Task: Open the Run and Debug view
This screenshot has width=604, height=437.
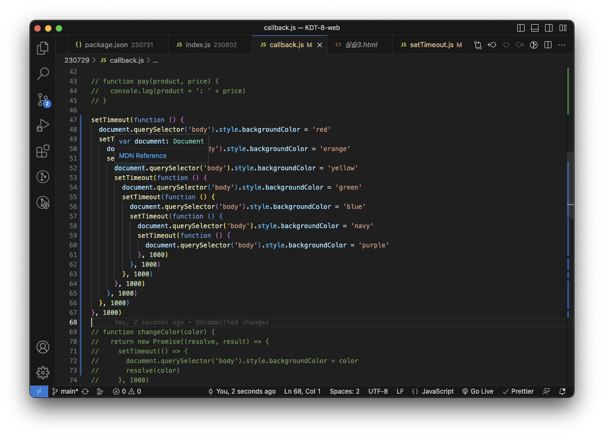Action: pyautogui.click(x=43, y=125)
